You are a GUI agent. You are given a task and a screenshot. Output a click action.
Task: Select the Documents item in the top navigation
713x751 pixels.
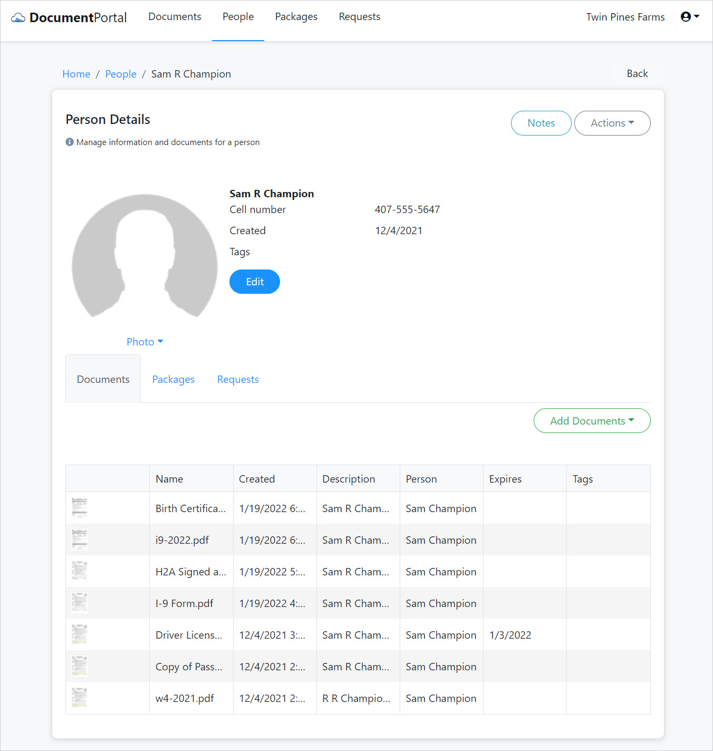[175, 16]
